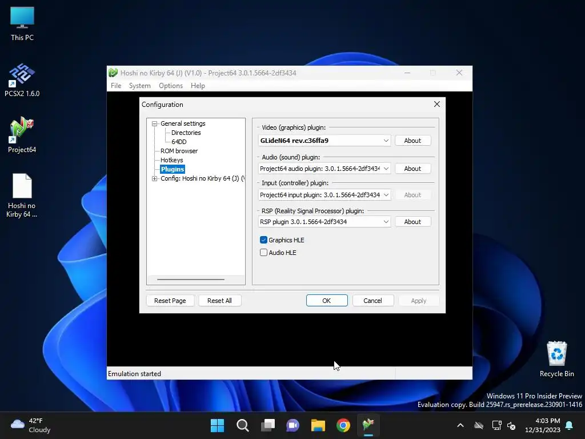Collapse the General settings tree node
The image size is (585, 439).
(154, 123)
